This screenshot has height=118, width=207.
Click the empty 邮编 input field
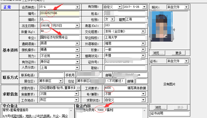(141, 81)
